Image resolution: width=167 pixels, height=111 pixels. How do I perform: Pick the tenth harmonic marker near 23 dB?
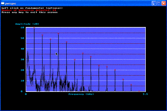coord(107,67)
